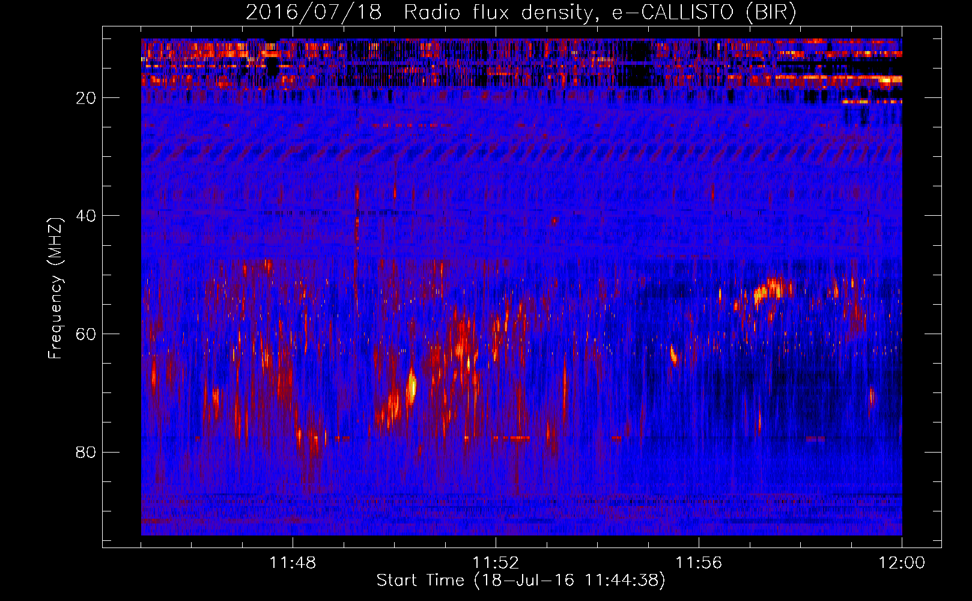Click the 11:56 time tick label

(699, 563)
